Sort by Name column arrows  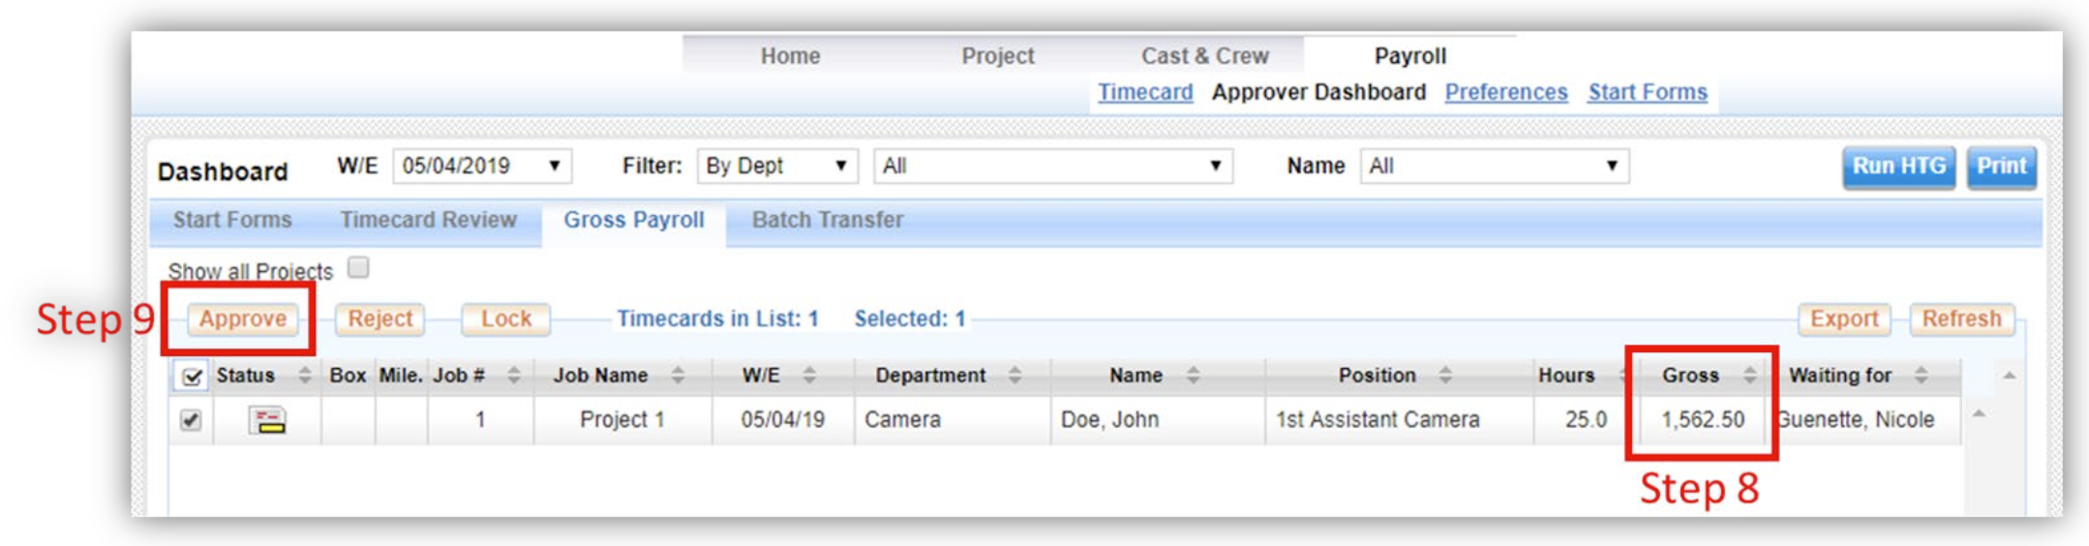[1193, 375]
